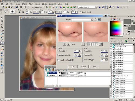Click the Print icon in toolbar
Image resolution: width=135 pixels, height=101 pixels.
click(21, 7)
